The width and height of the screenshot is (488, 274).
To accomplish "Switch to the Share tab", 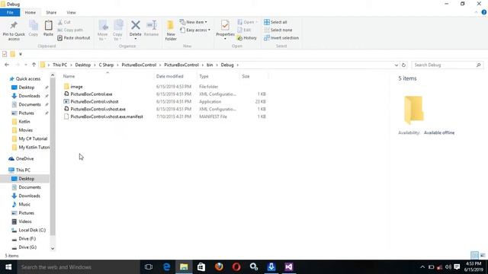I will (51, 12).
